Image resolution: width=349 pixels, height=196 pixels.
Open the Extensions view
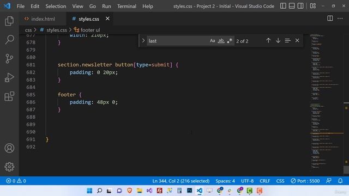point(9,96)
